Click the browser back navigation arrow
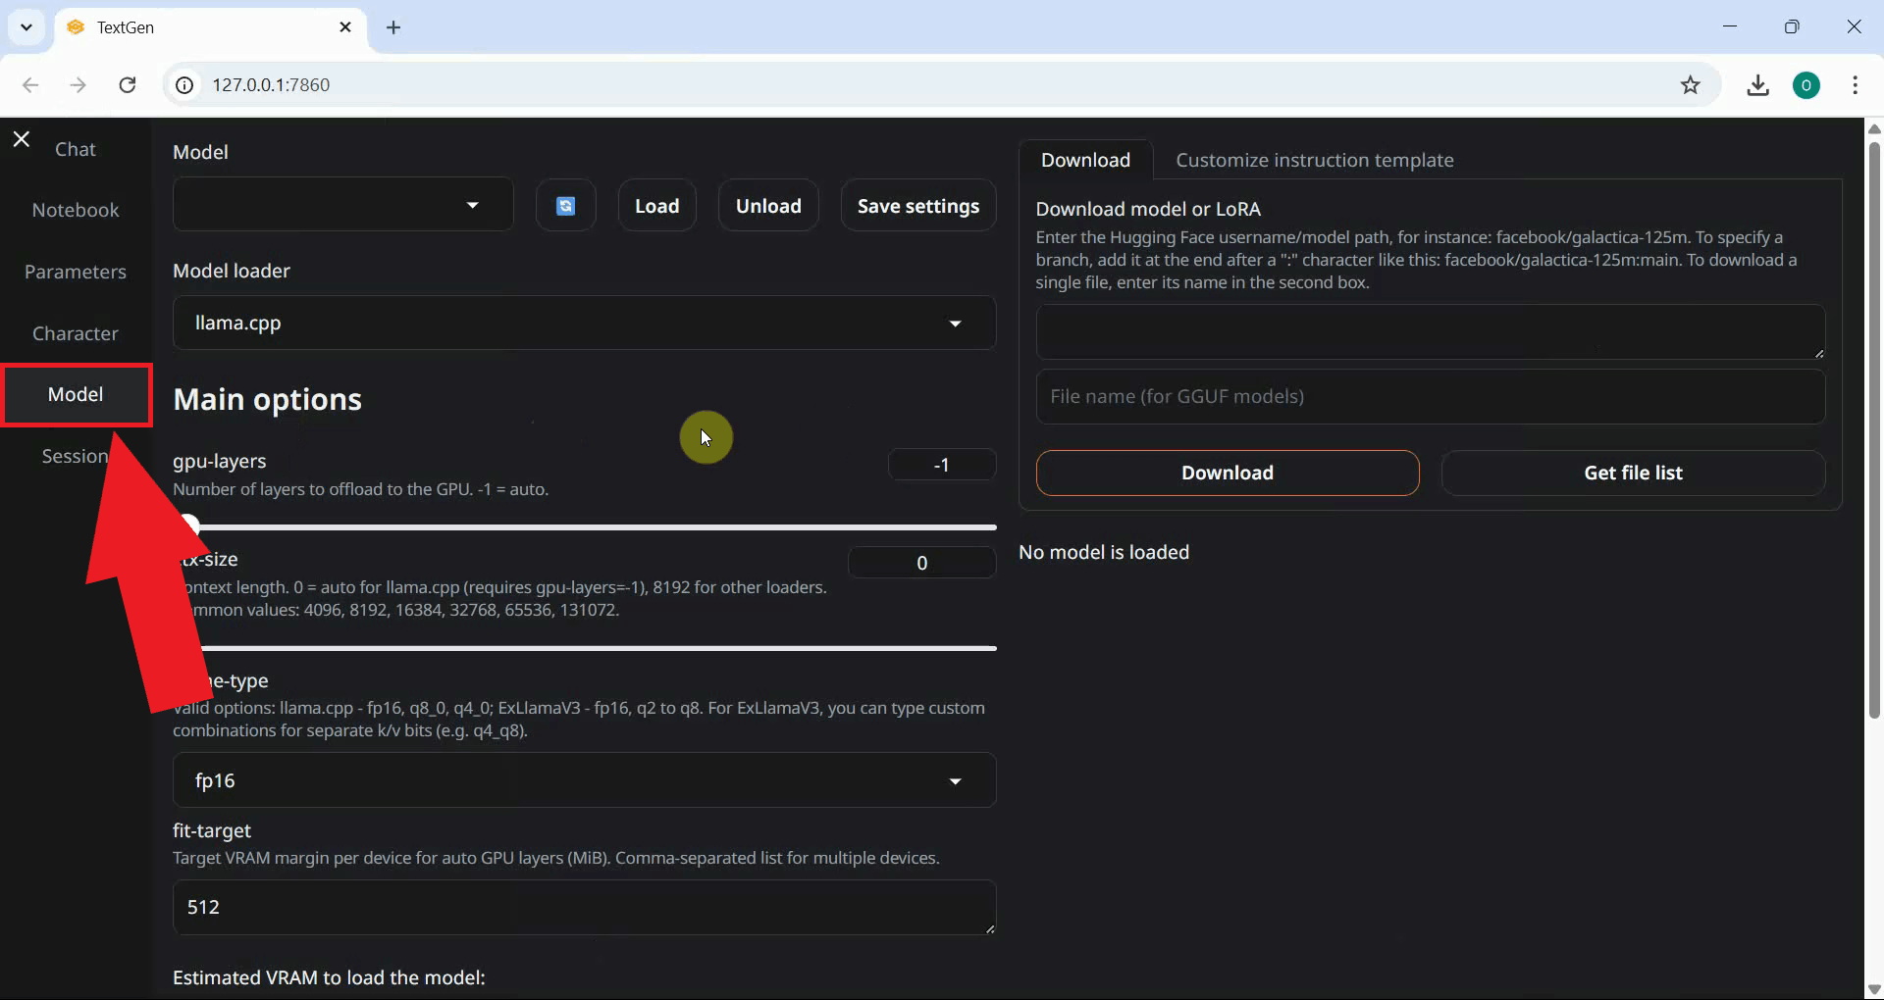This screenshot has width=1884, height=1000. [x=31, y=84]
